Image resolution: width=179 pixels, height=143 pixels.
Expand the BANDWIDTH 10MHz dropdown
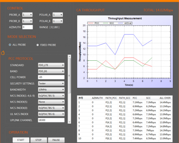click(51, 90)
